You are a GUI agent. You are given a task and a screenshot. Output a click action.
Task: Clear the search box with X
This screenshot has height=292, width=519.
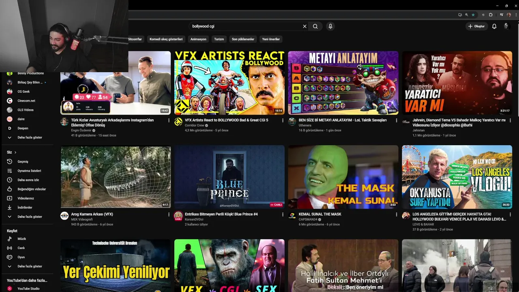[x=305, y=26]
